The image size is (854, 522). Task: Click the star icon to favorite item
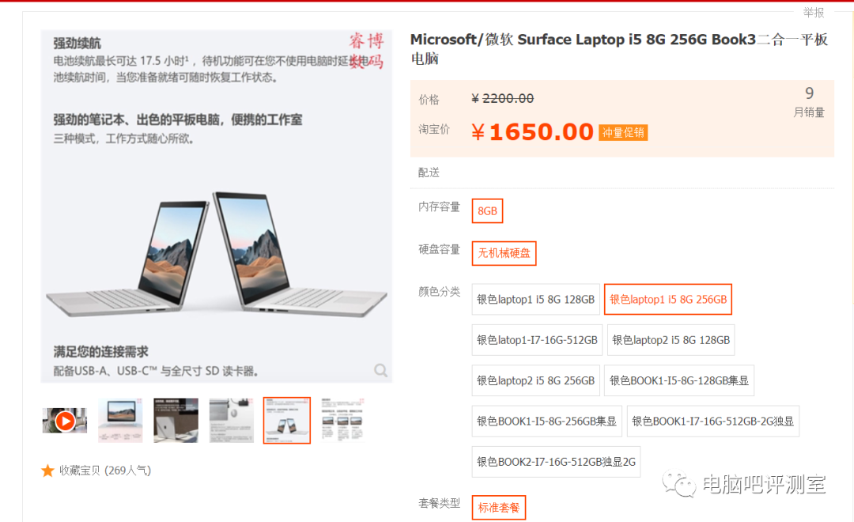tap(47, 471)
